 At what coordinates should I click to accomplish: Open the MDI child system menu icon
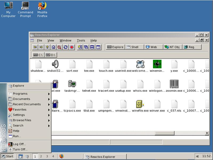pyautogui.click(x=32, y=40)
